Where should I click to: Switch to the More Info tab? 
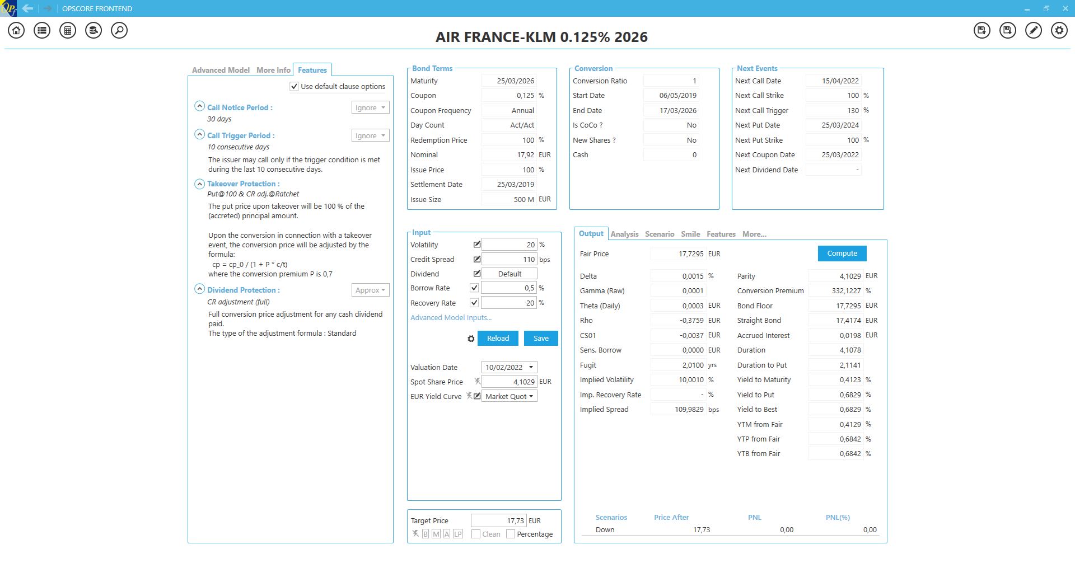coord(273,70)
